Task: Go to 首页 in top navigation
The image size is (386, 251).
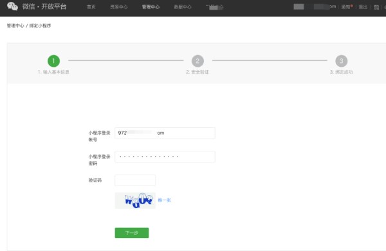Action: point(91,7)
